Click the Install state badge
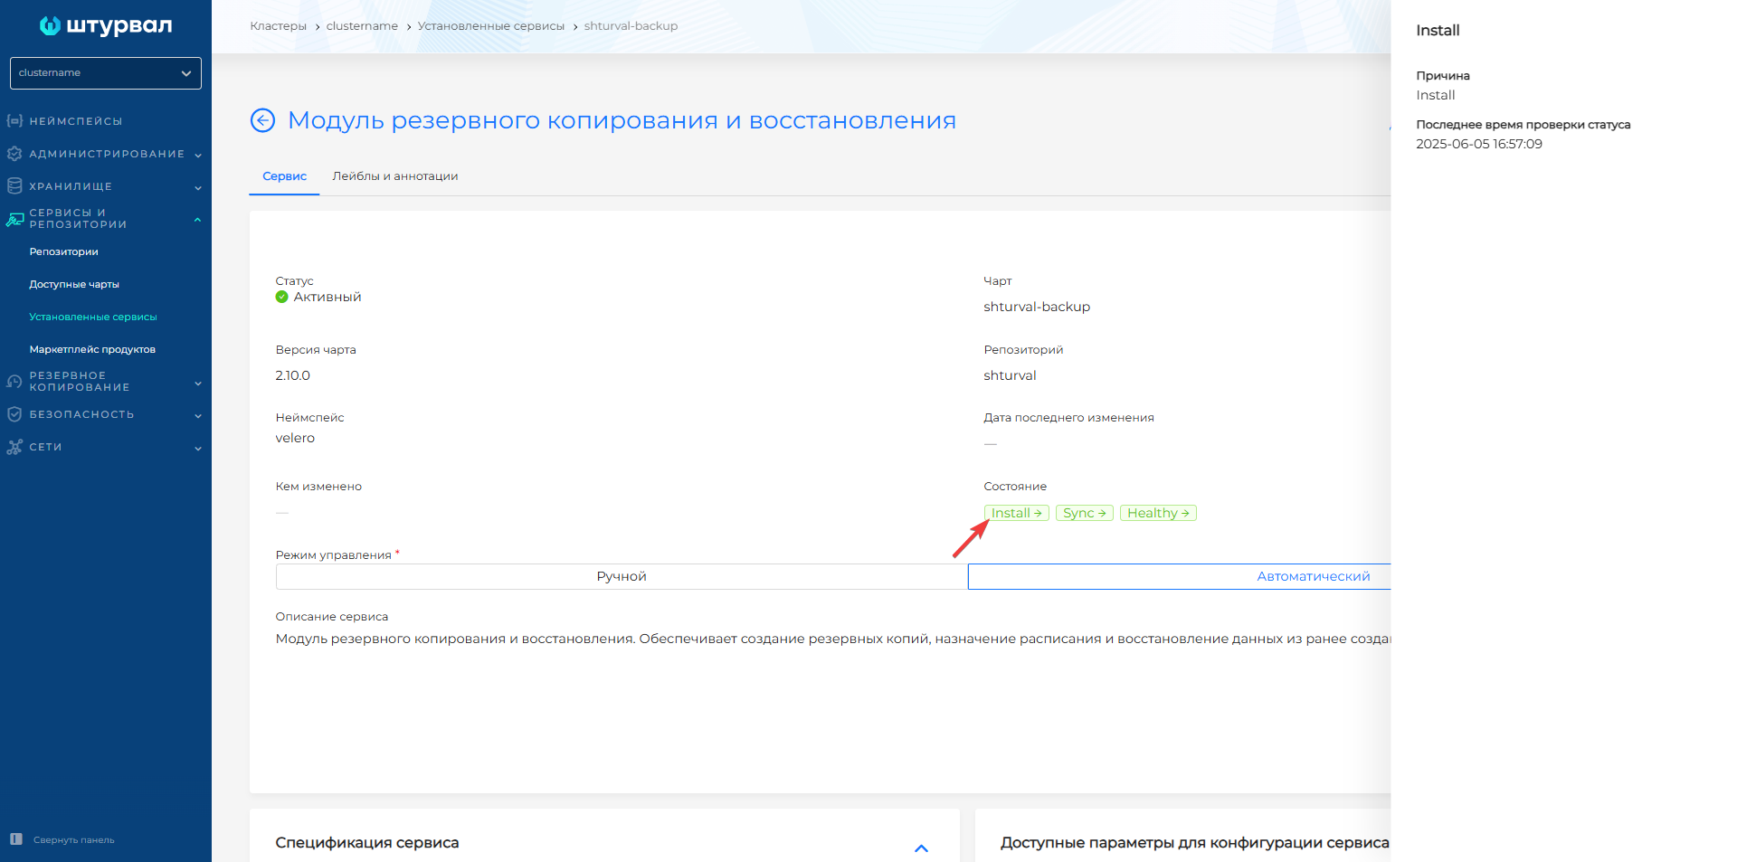Image resolution: width=1737 pixels, height=862 pixels. tap(1016, 512)
